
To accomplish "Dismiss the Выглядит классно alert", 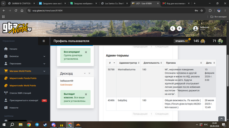I will tap(86, 94).
